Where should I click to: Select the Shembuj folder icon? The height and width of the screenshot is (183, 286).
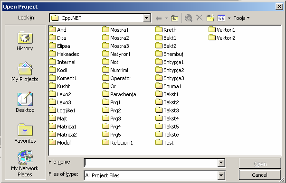click(x=159, y=54)
